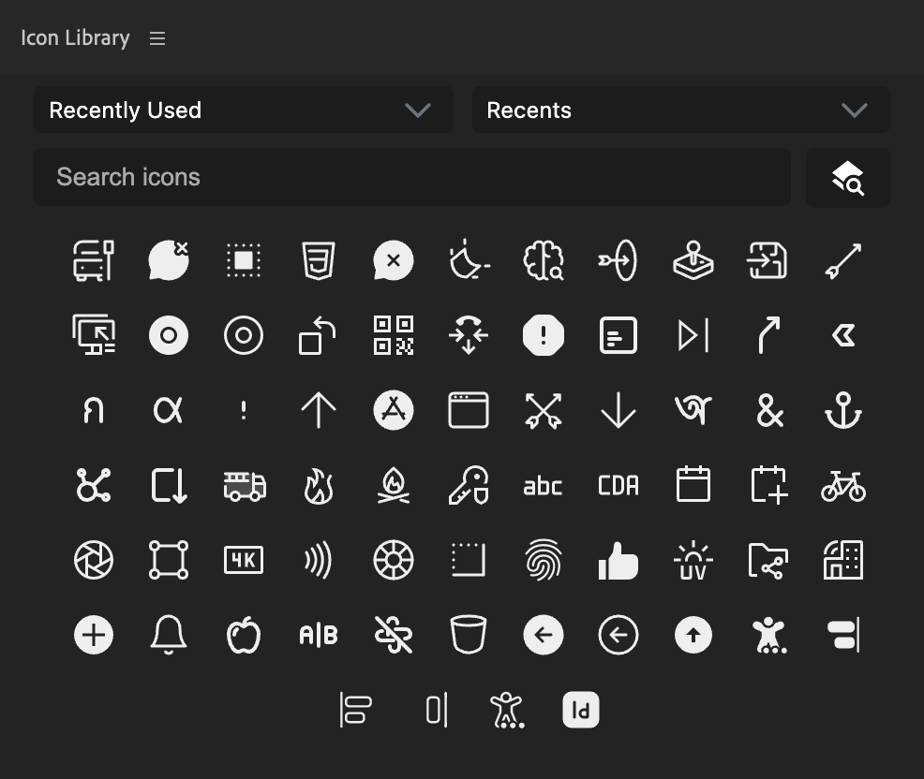Screen dimensions: 924x779
Task: Click the bicycle icon
Action: pyautogui.click(x=842, y=485)
